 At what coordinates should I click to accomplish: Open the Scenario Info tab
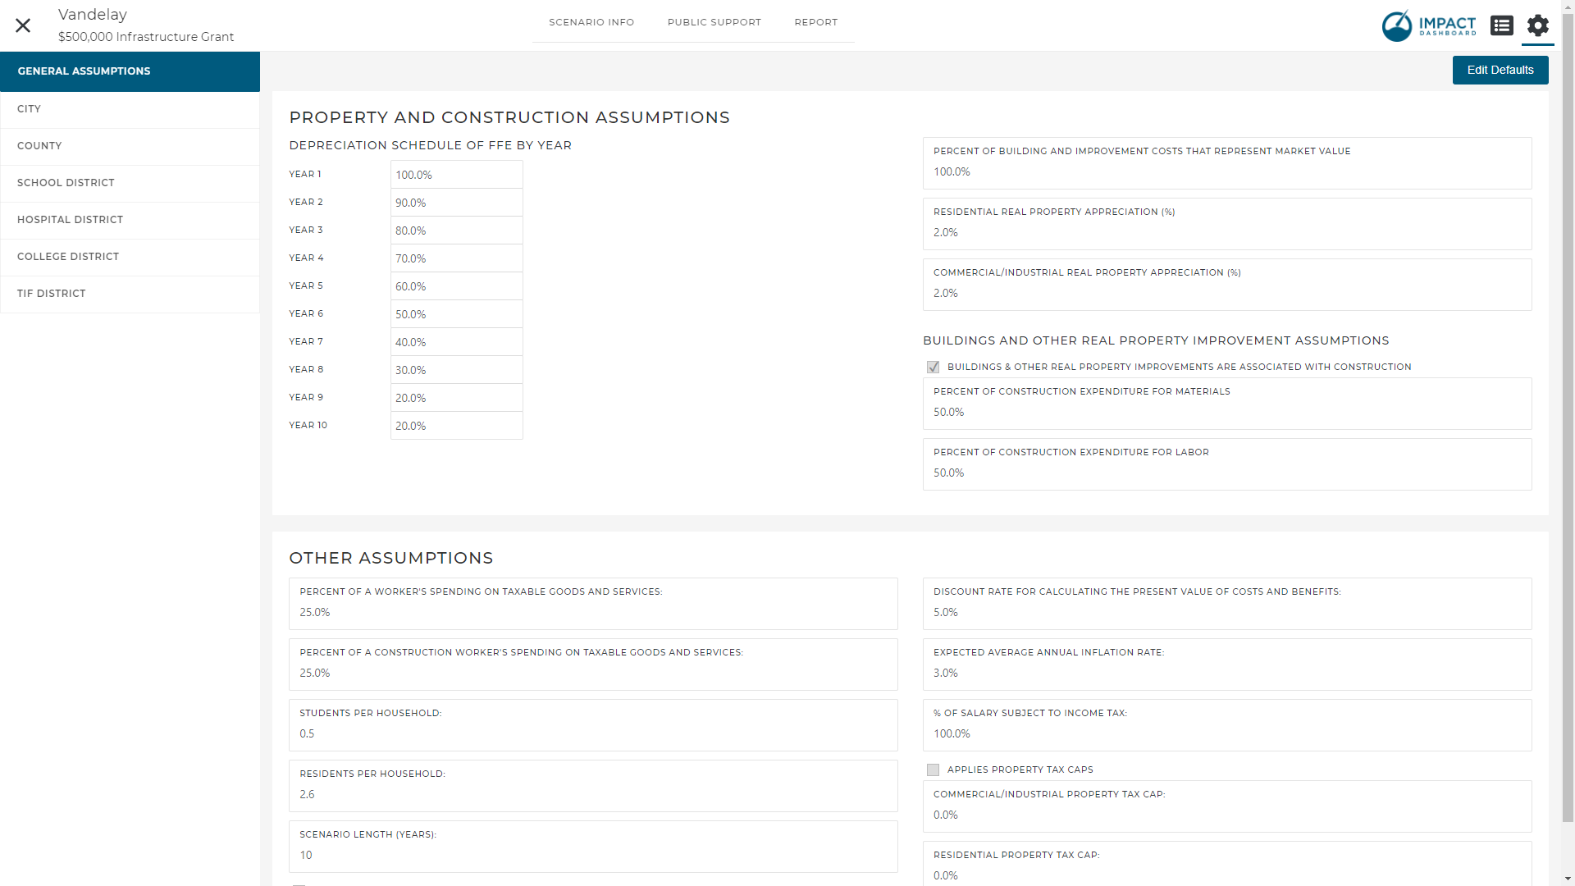point(591,22)
